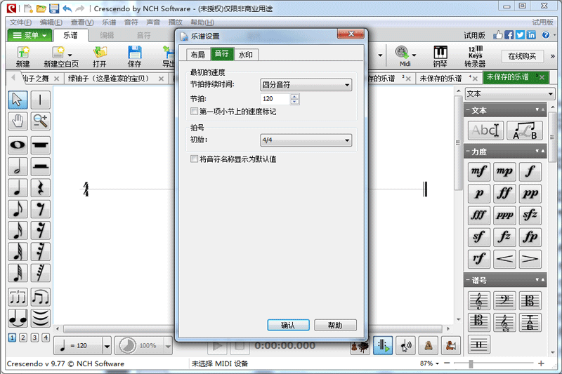Open the beat duration dropdown
This screenshot has height=374, width=562.
click(306, 85)
